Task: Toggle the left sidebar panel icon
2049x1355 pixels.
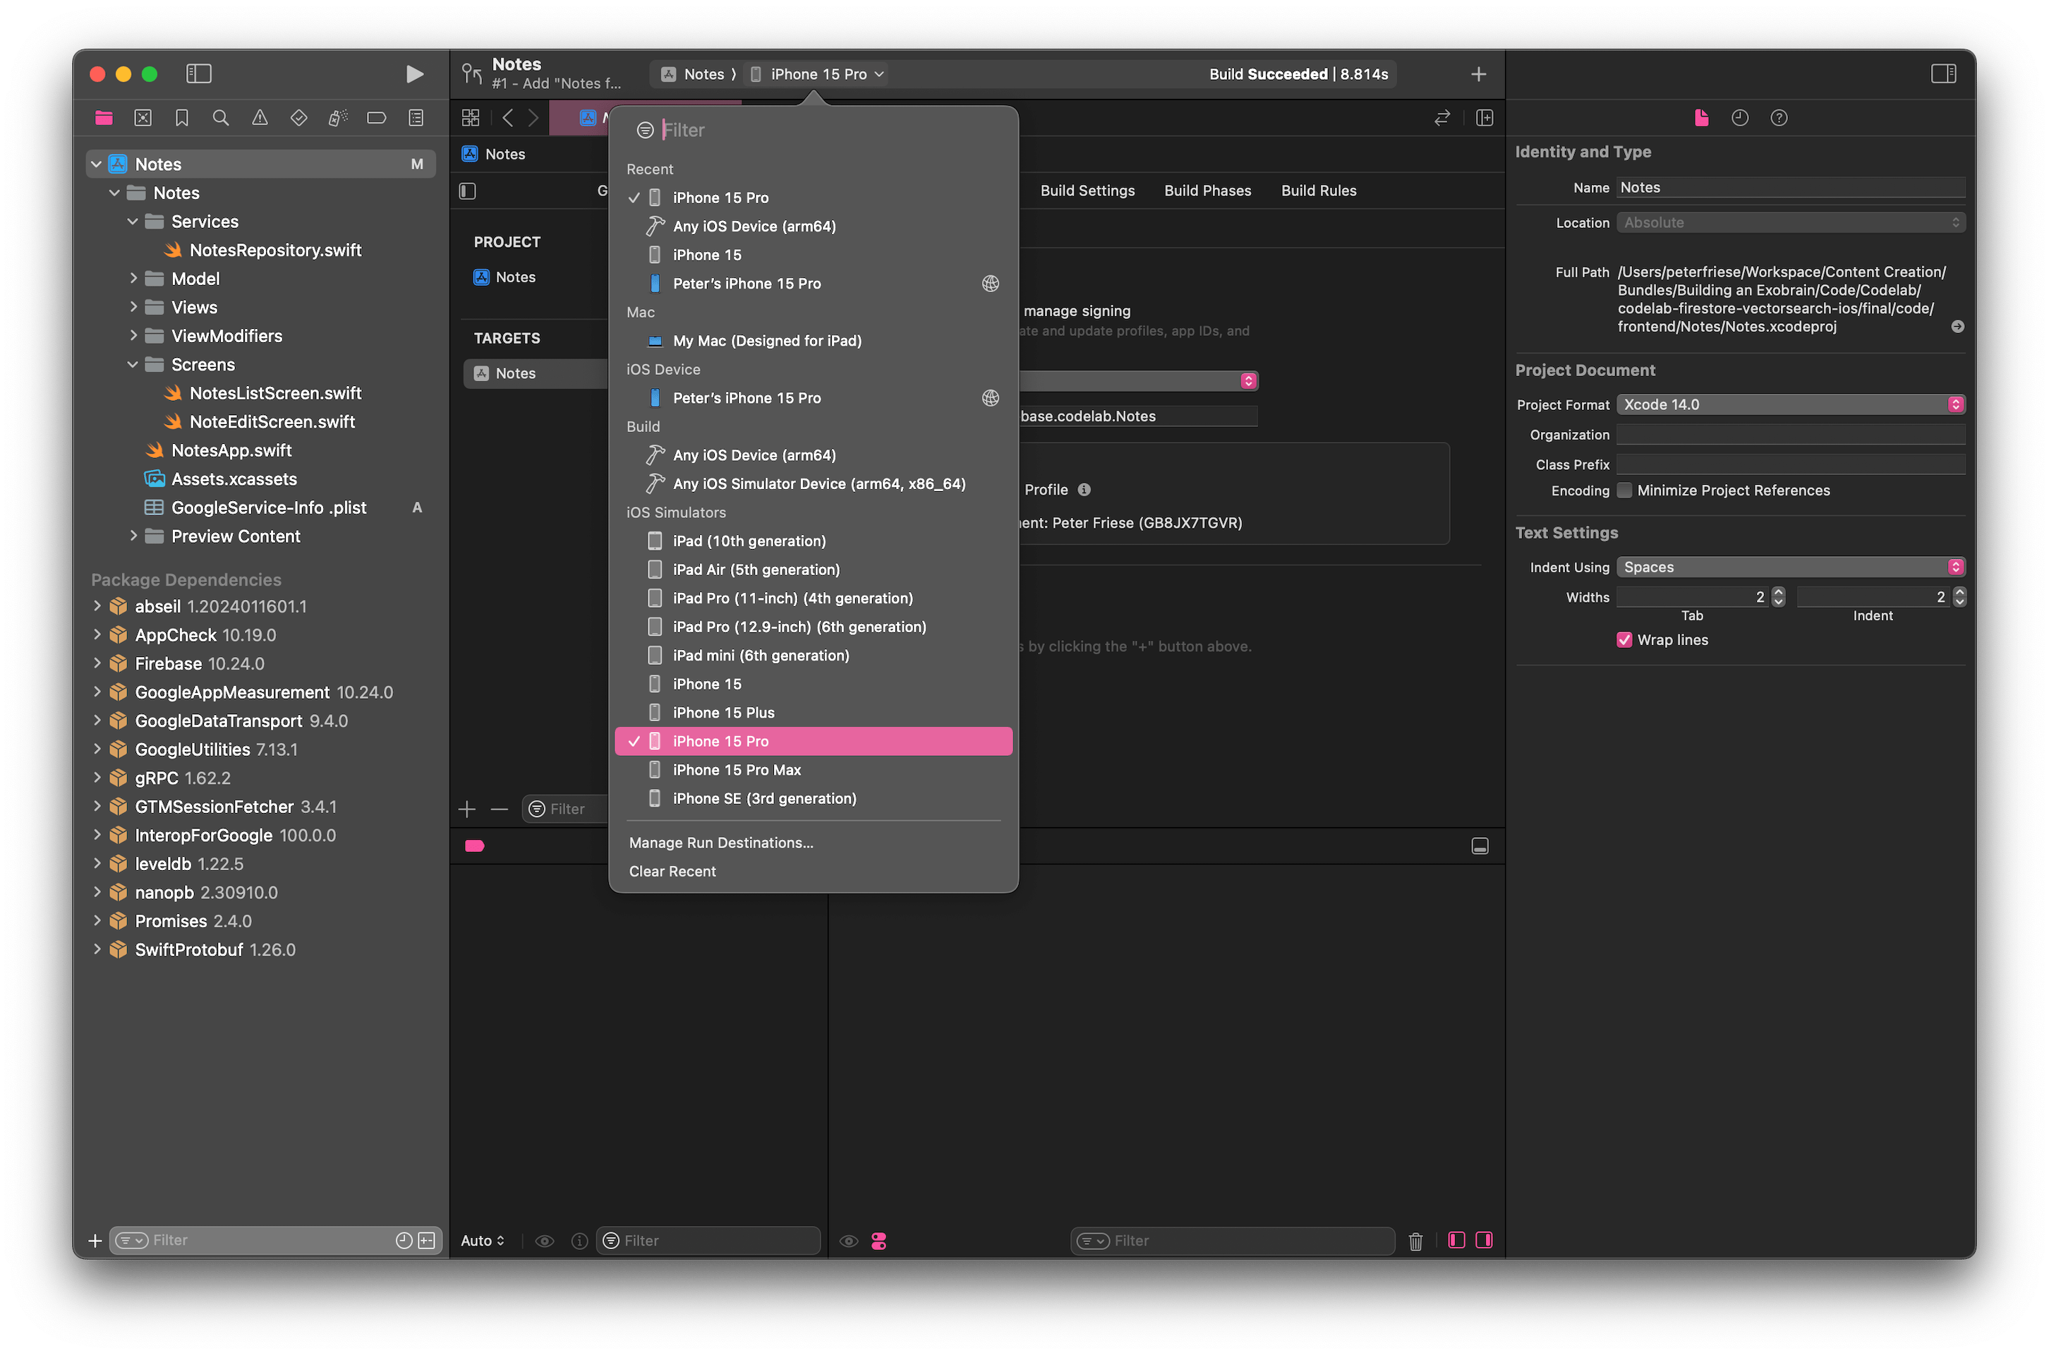Action: pos(198,71)
